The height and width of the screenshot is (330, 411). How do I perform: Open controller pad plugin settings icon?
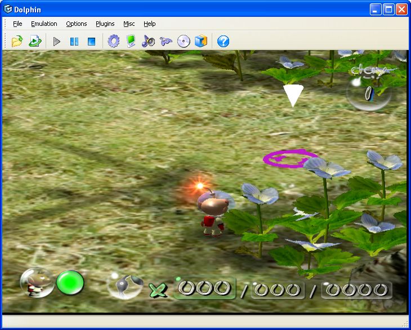[166, 42]
